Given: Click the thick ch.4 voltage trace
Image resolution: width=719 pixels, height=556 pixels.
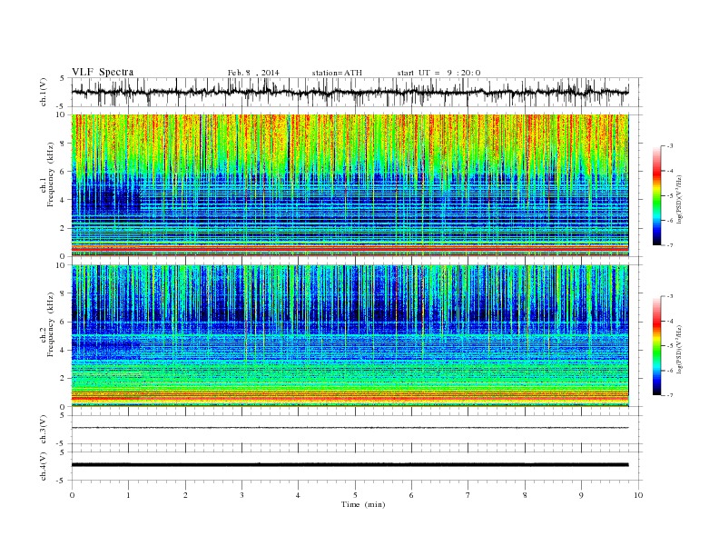Looking at the screenshot, I should [x=350, y=465].
